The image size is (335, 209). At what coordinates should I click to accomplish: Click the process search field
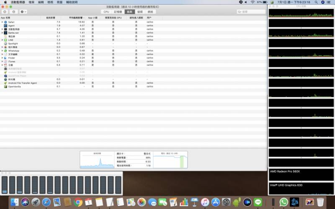coord(251,12)
